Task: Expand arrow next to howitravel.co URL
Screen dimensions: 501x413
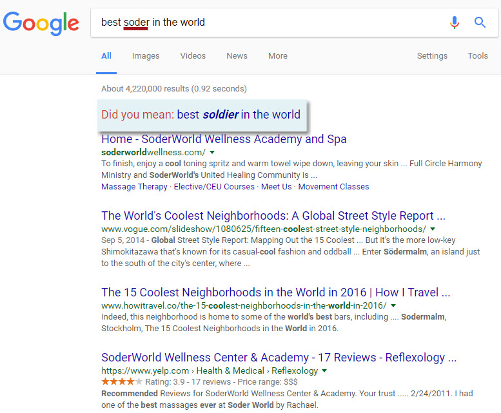Action: (x=393, y=306)
